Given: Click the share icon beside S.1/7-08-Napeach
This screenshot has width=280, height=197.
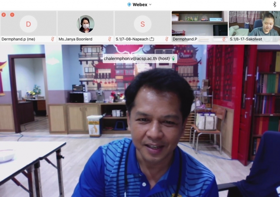Looking at the screenshot, I should pyautogui.click(x=152, y=39).
